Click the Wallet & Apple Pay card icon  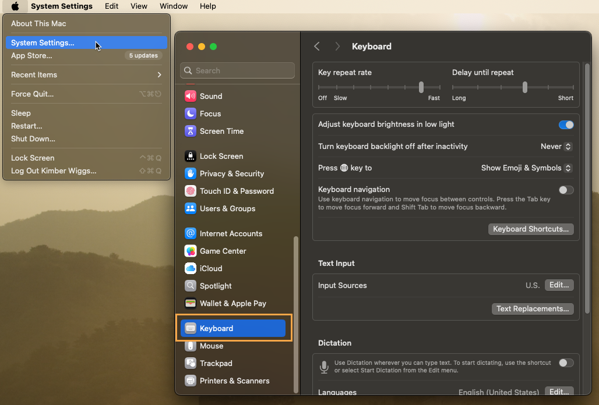click(x=190, y=304)
